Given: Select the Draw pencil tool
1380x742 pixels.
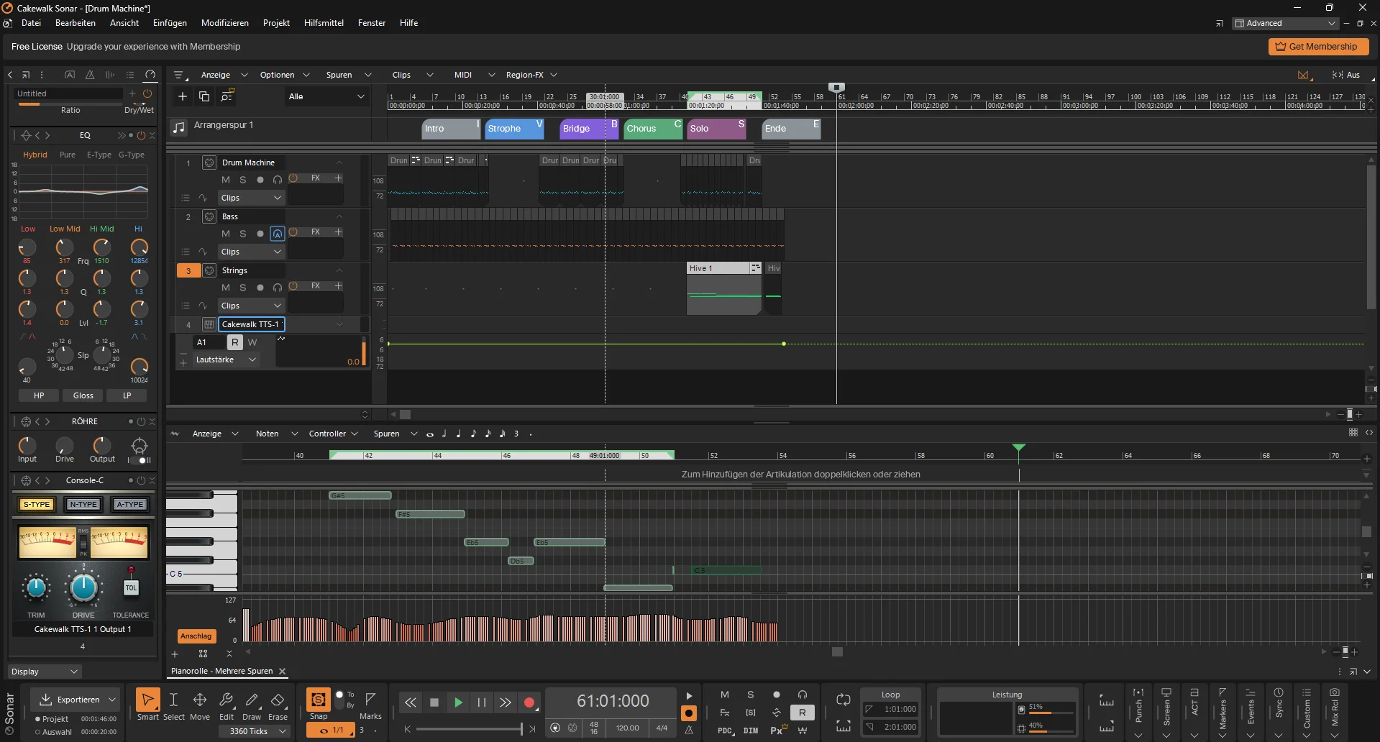Looking at the screenshot, I should tap(252, 705).
